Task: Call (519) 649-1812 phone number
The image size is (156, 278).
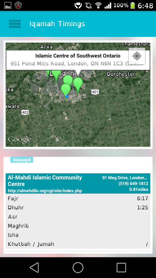Action: coord(133,183)
